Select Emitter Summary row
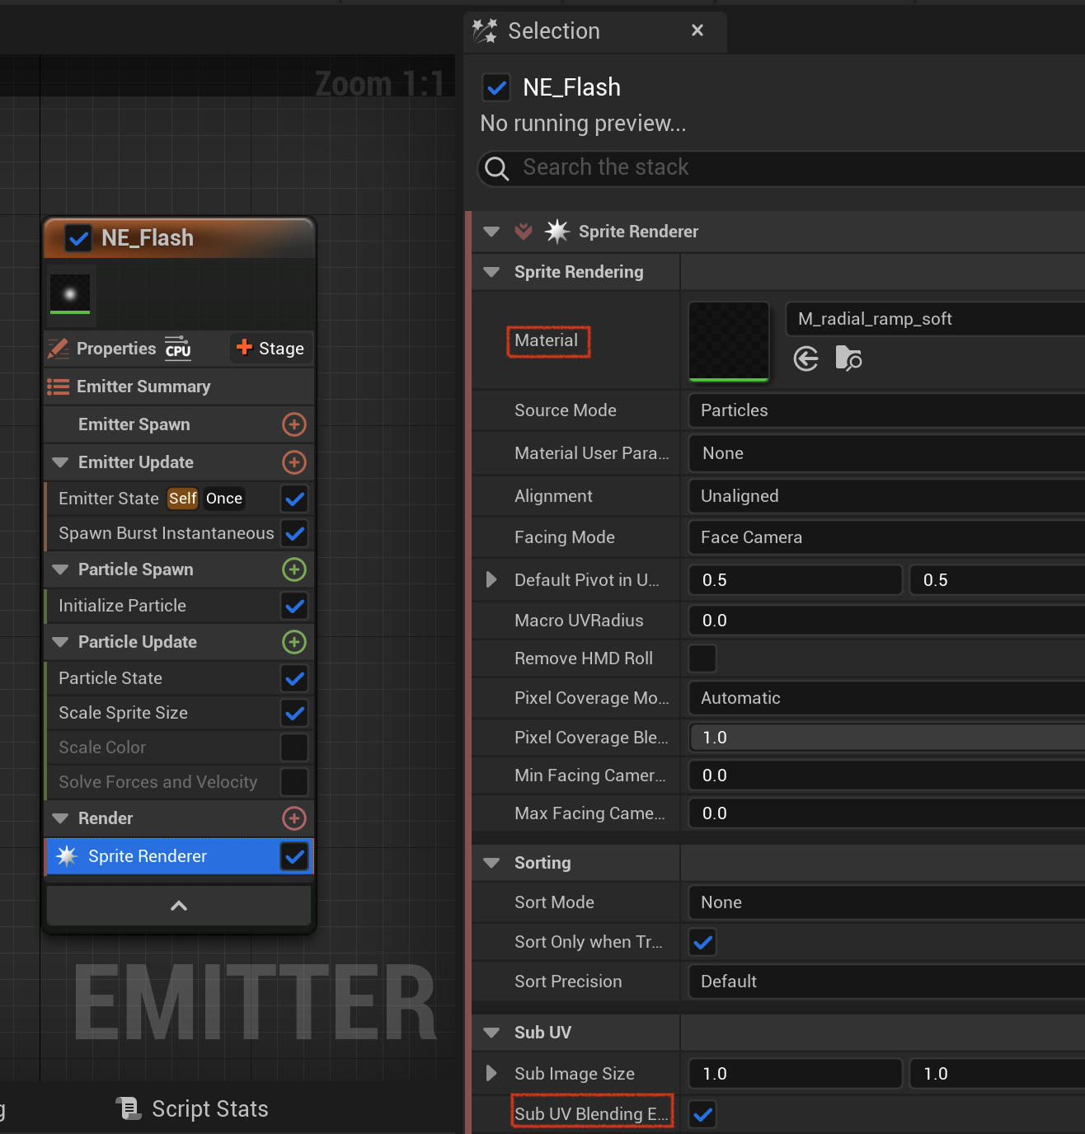 [179, 387]
